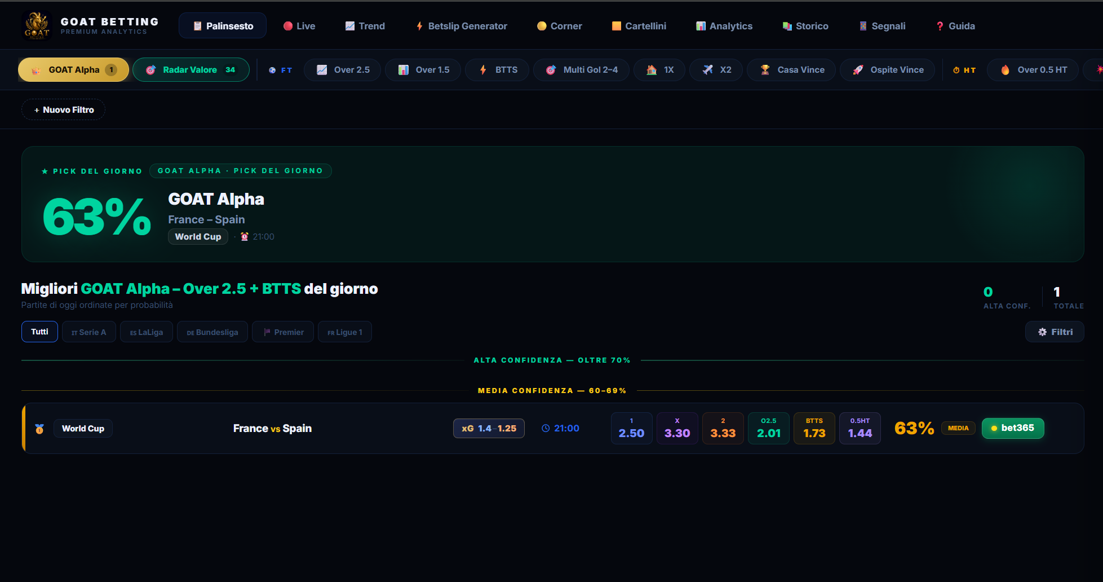
Task: Select the Tutti league tab
Action: (x=39, y=332)
